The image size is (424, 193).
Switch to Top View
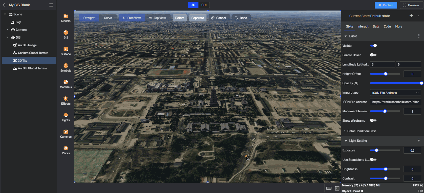[x=157, y=18]
